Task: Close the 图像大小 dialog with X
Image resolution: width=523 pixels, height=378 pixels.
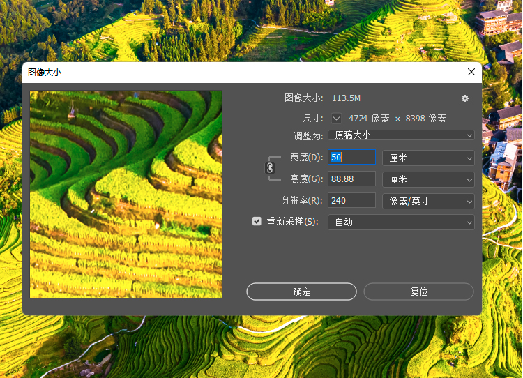Action: coord(471,72)
